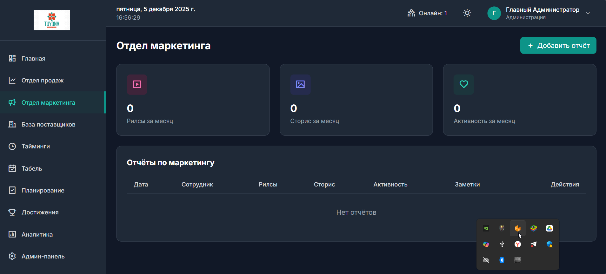Image resolution: width=606 pixels, height=274 pixels.
Task: Click the Добавить отчёт button
Action: (x=558, y=46)
